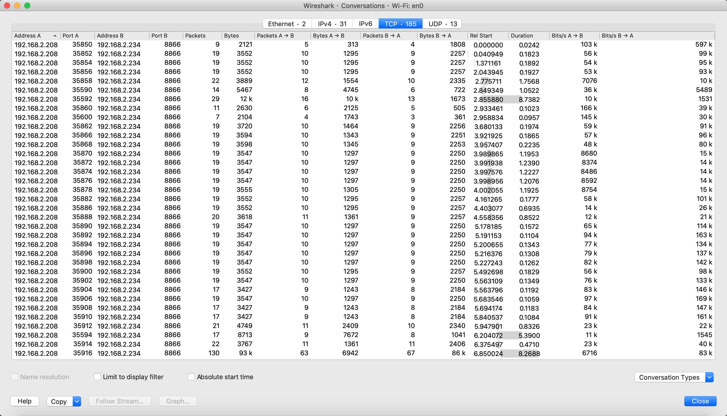Sort by the Duration column header

(522, 36)
